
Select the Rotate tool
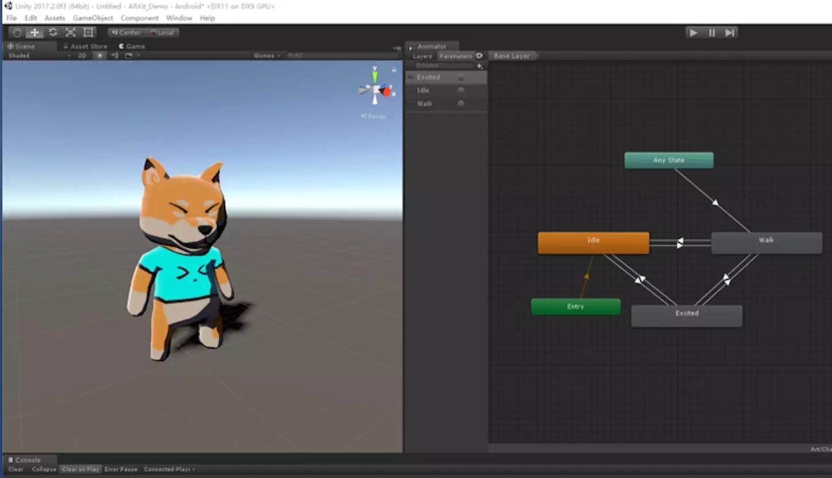coord(53,32)
